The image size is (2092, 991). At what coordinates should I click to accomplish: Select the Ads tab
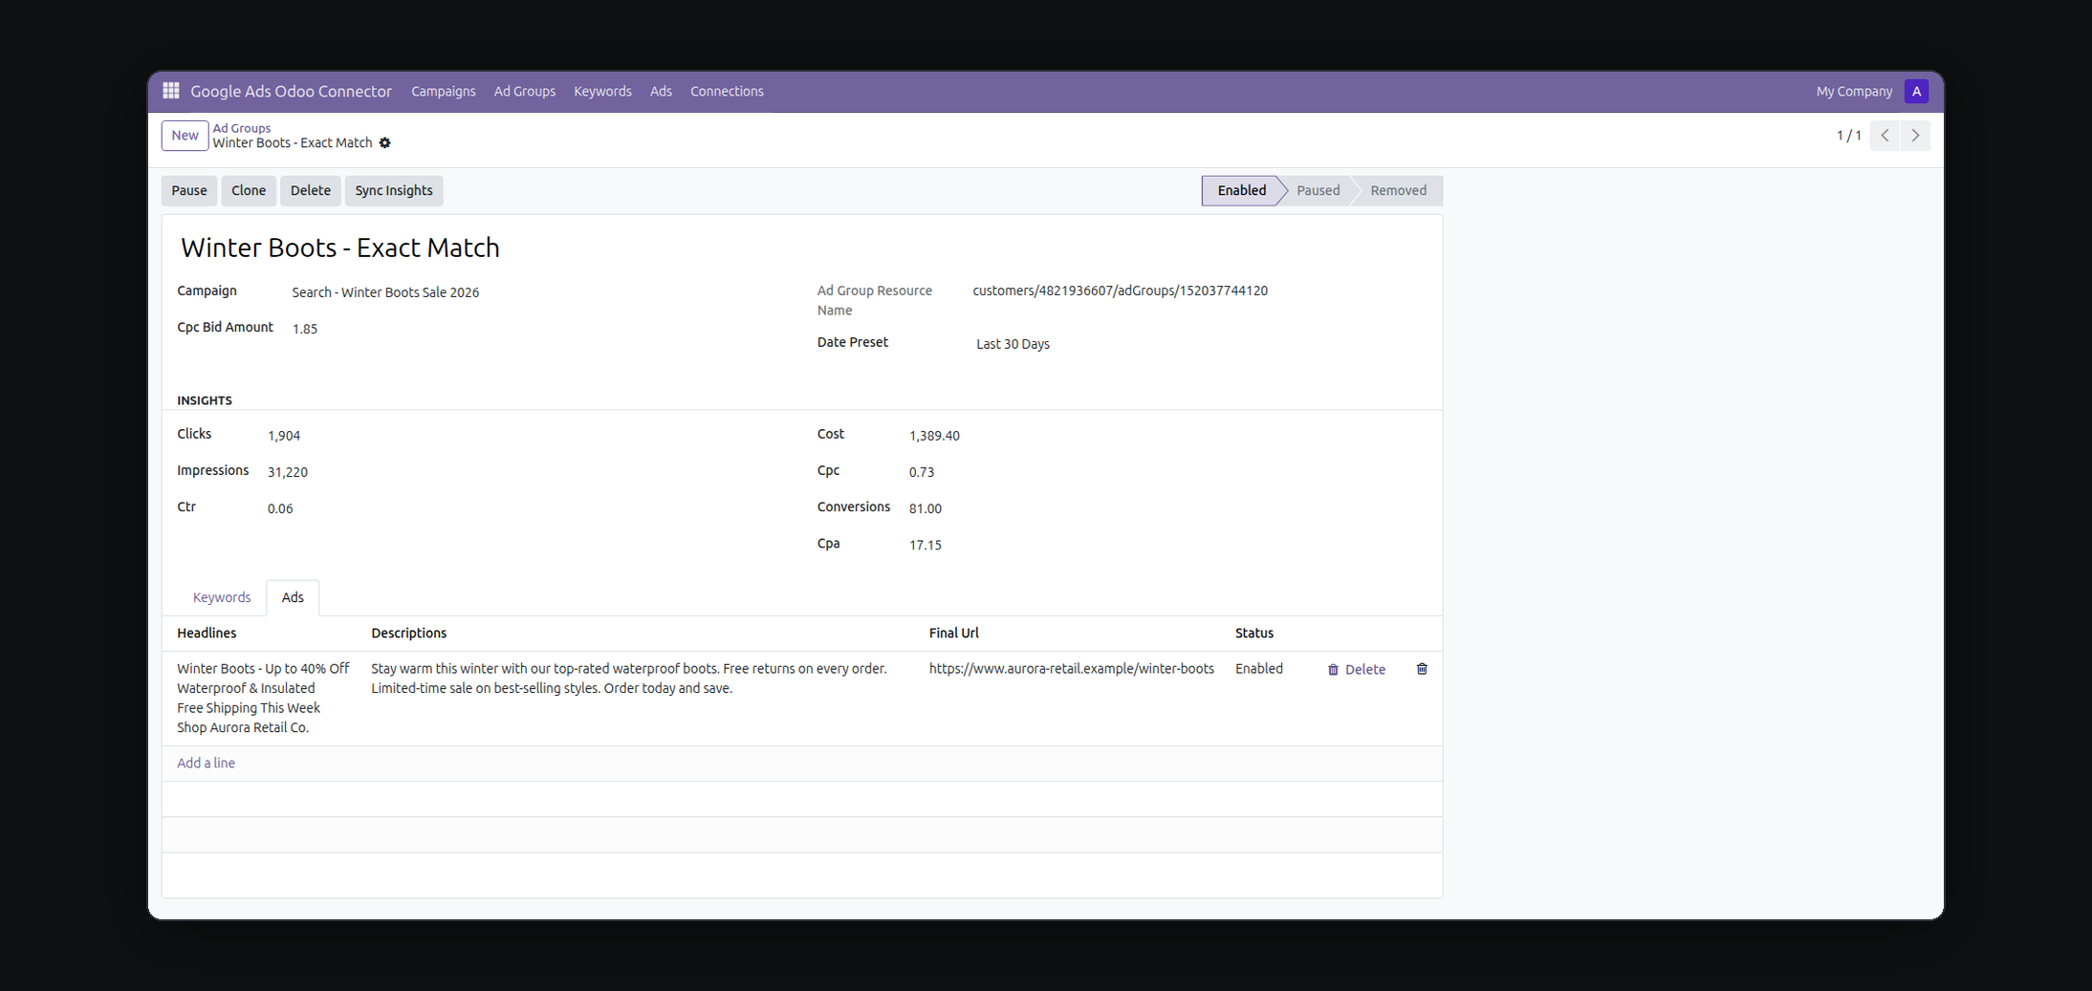point(293,597)
